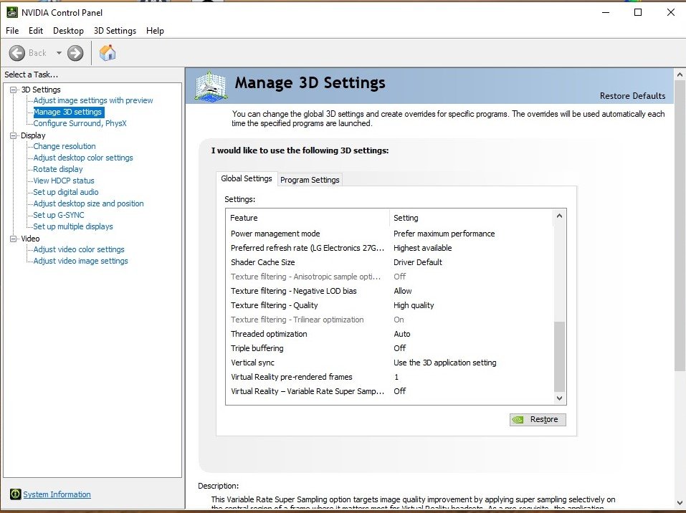Open Change resolution task

(x=65, y=146)
